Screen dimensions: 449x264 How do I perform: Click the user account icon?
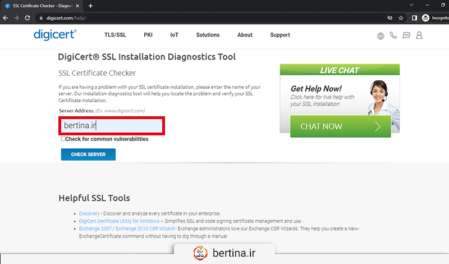click(x=419, y=35)
